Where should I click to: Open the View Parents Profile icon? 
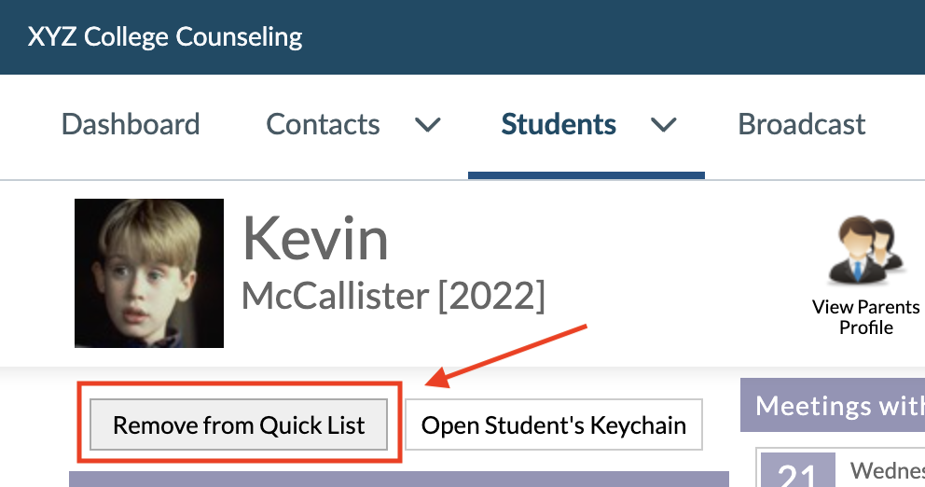pyautogui.click(x=865, y=251)
